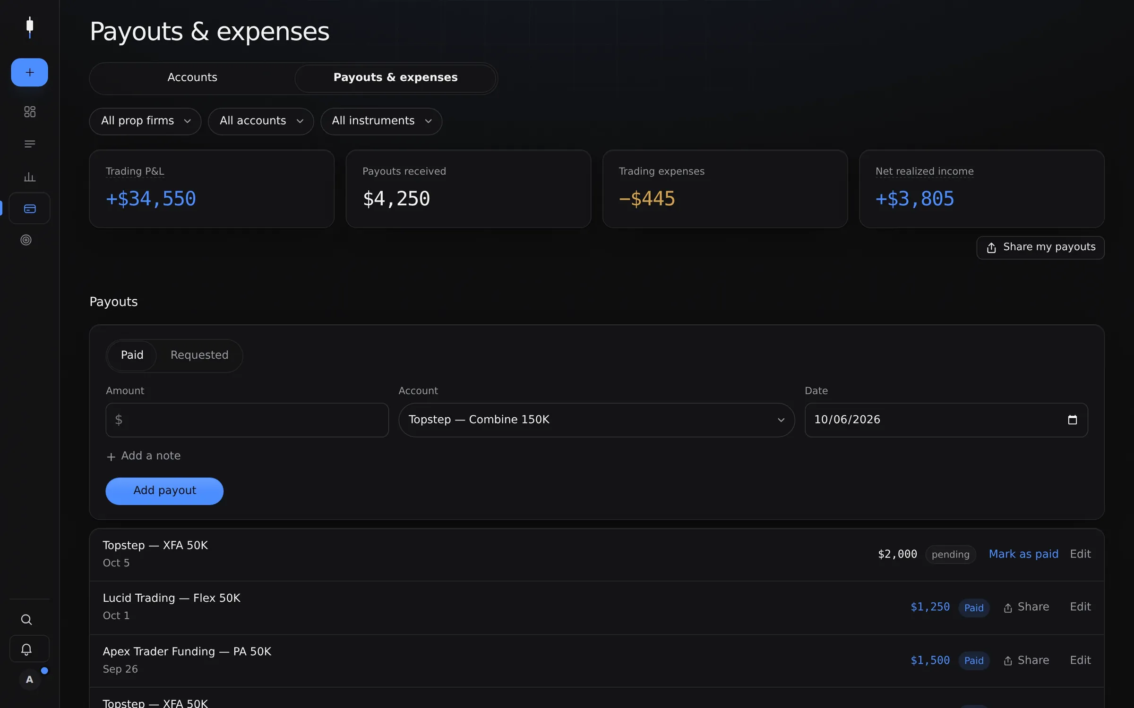
Task: Open the notifications bell icon
Action: pyautogui.click(x=26, y=649)
